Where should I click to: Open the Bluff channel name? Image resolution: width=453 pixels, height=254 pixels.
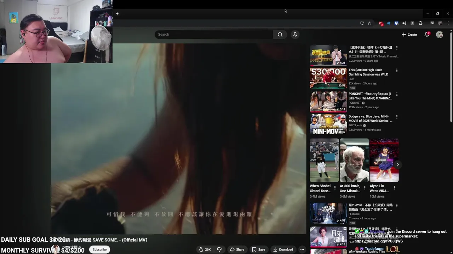[351, 79]
